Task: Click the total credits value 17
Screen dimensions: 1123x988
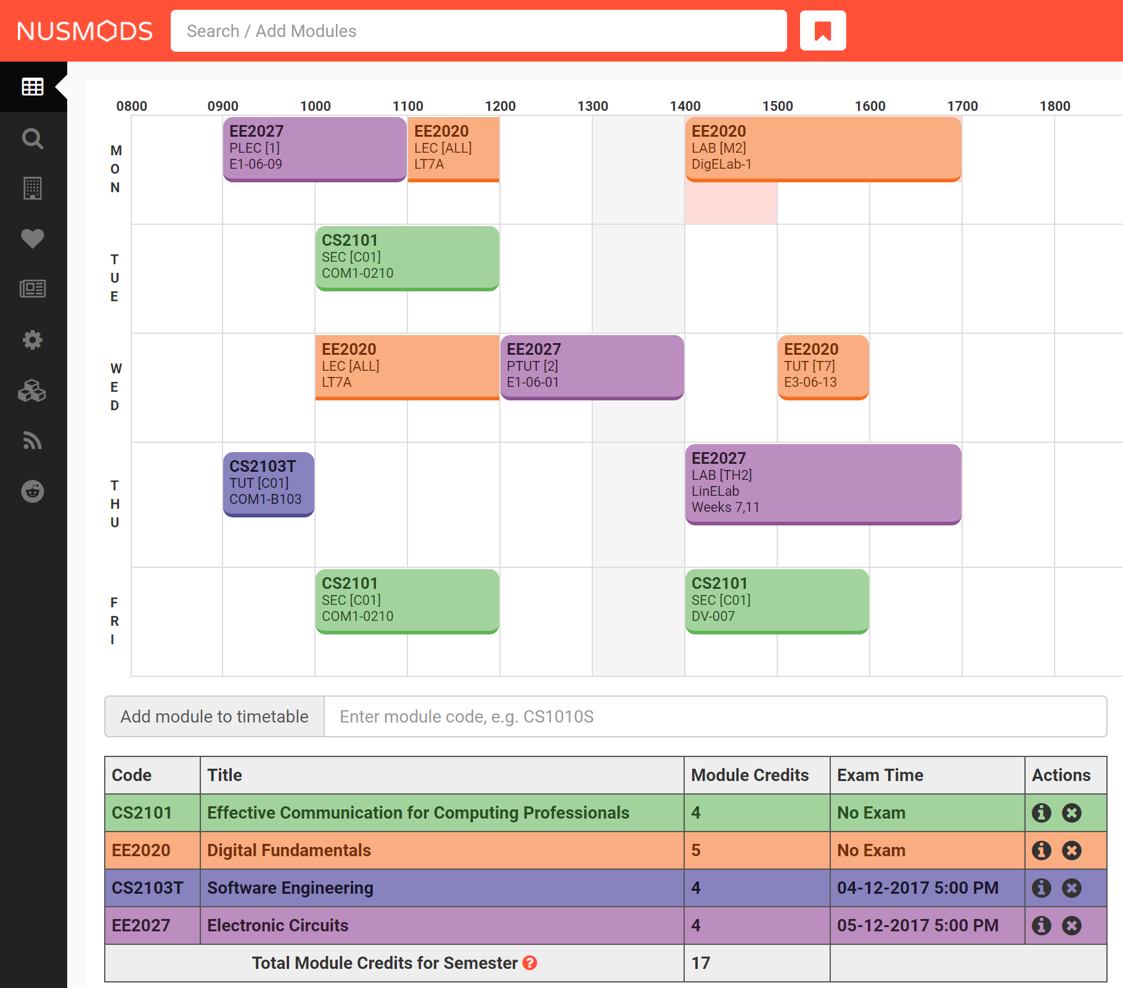Action: (x=701, y=963)
